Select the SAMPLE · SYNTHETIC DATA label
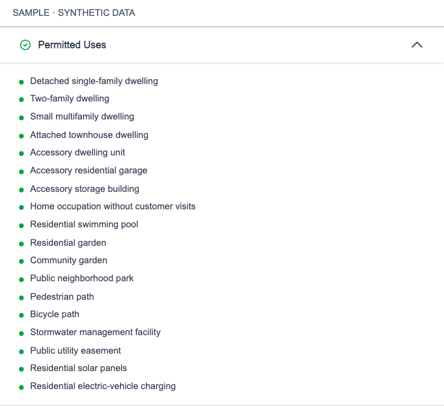The height and width of the screenshot is (406, 444). pos(74,13)
